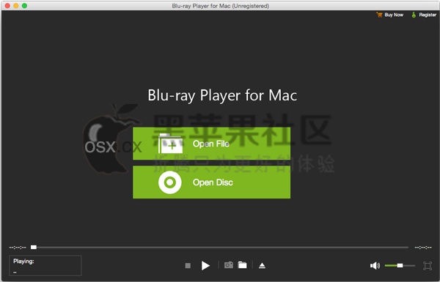Click the Open Disc button
Viewport: 440px width, 282px height.
pos(212,182)
